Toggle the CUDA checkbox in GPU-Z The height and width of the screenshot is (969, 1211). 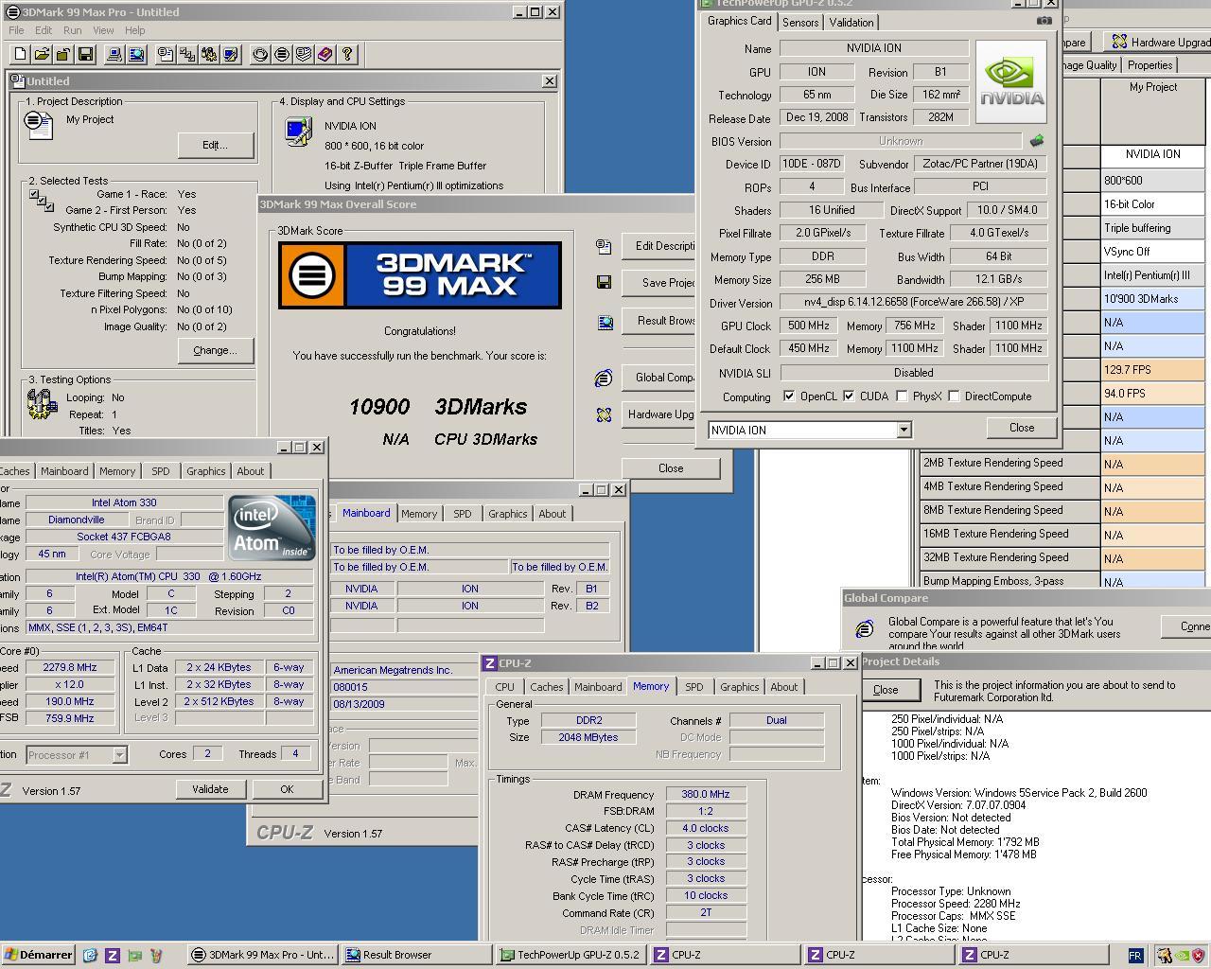pos(849,396)
